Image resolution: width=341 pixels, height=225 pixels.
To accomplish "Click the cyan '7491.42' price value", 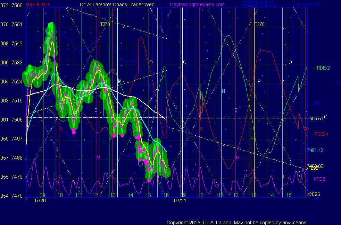I will [x=315, y=150].
